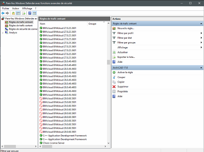
Task: Click the Forward arrow in the toolbar
Action: 8,13
